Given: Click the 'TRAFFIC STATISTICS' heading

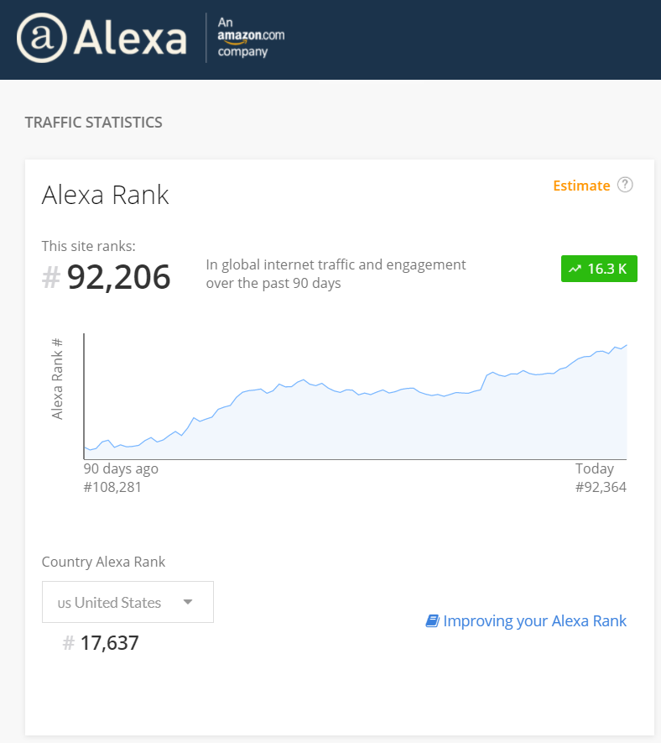Looking at the screenshot, I should (93, 123).
